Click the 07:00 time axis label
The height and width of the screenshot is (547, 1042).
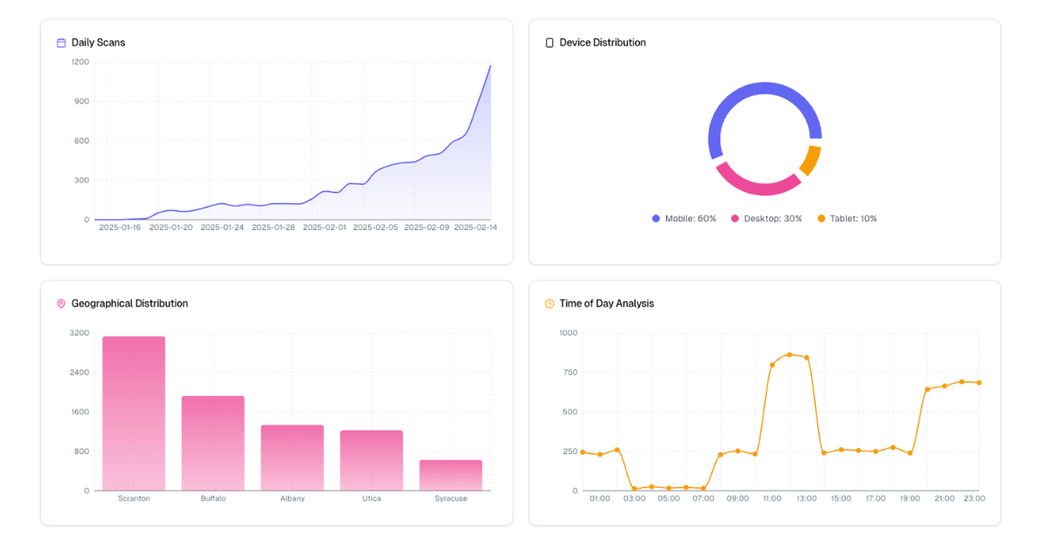pos(703,498)
